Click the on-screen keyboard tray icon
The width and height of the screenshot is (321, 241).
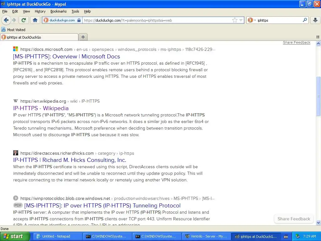coord(286,237)
